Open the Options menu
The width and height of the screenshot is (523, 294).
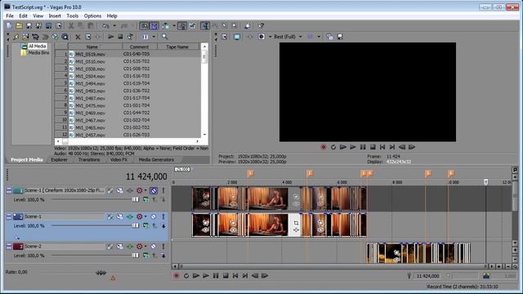[92, 16]
